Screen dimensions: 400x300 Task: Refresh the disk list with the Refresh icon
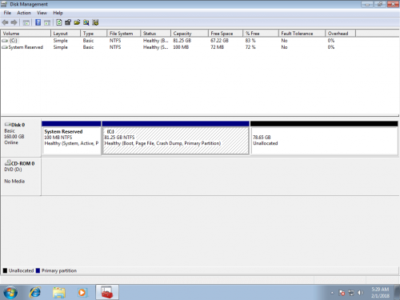(x=59, y=22)
